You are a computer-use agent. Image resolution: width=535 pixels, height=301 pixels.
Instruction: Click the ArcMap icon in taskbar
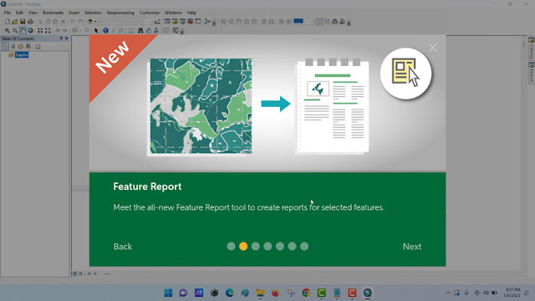(x=368, y=293)
